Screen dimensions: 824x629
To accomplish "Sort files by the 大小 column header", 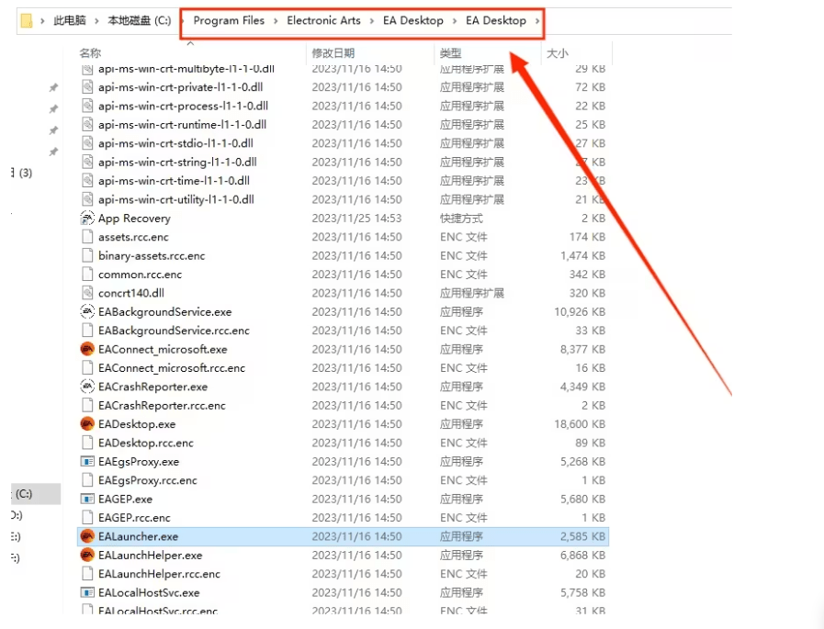I will pyautogui.click(x=558, y=53).
